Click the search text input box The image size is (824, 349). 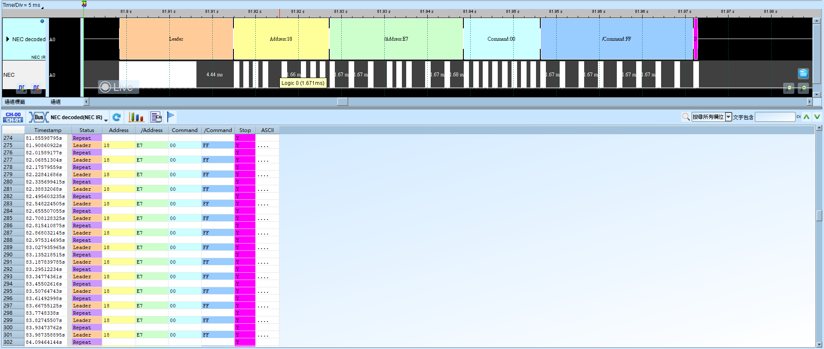point(775,117)
